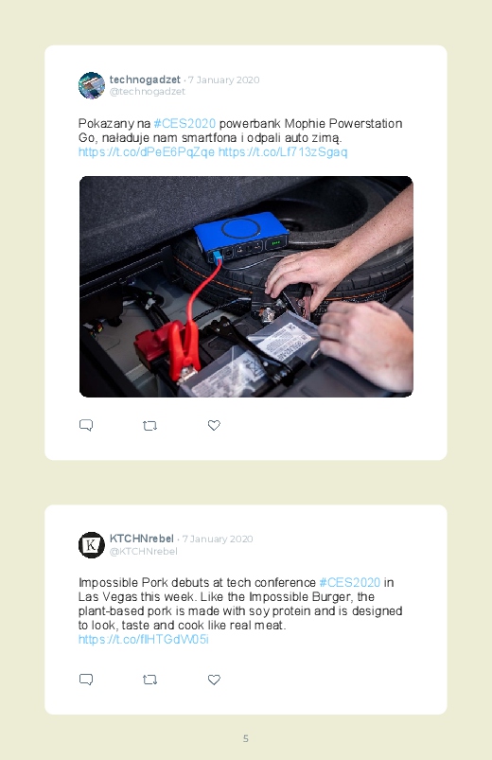Click the 7 January 2020 date on KTCHNrebel tweet
Image resolution: width=492 pixels, height=760 pixels.
coord(218,539)
